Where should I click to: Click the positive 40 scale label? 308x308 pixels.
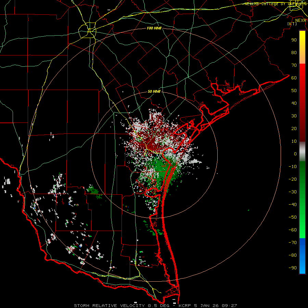point(294,103)
